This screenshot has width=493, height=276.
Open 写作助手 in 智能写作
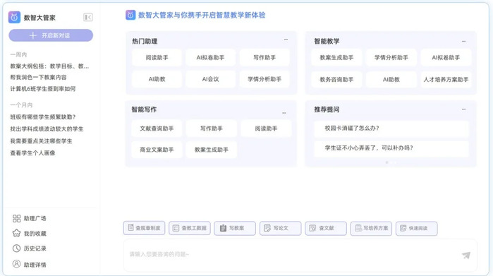click(212, 128)
